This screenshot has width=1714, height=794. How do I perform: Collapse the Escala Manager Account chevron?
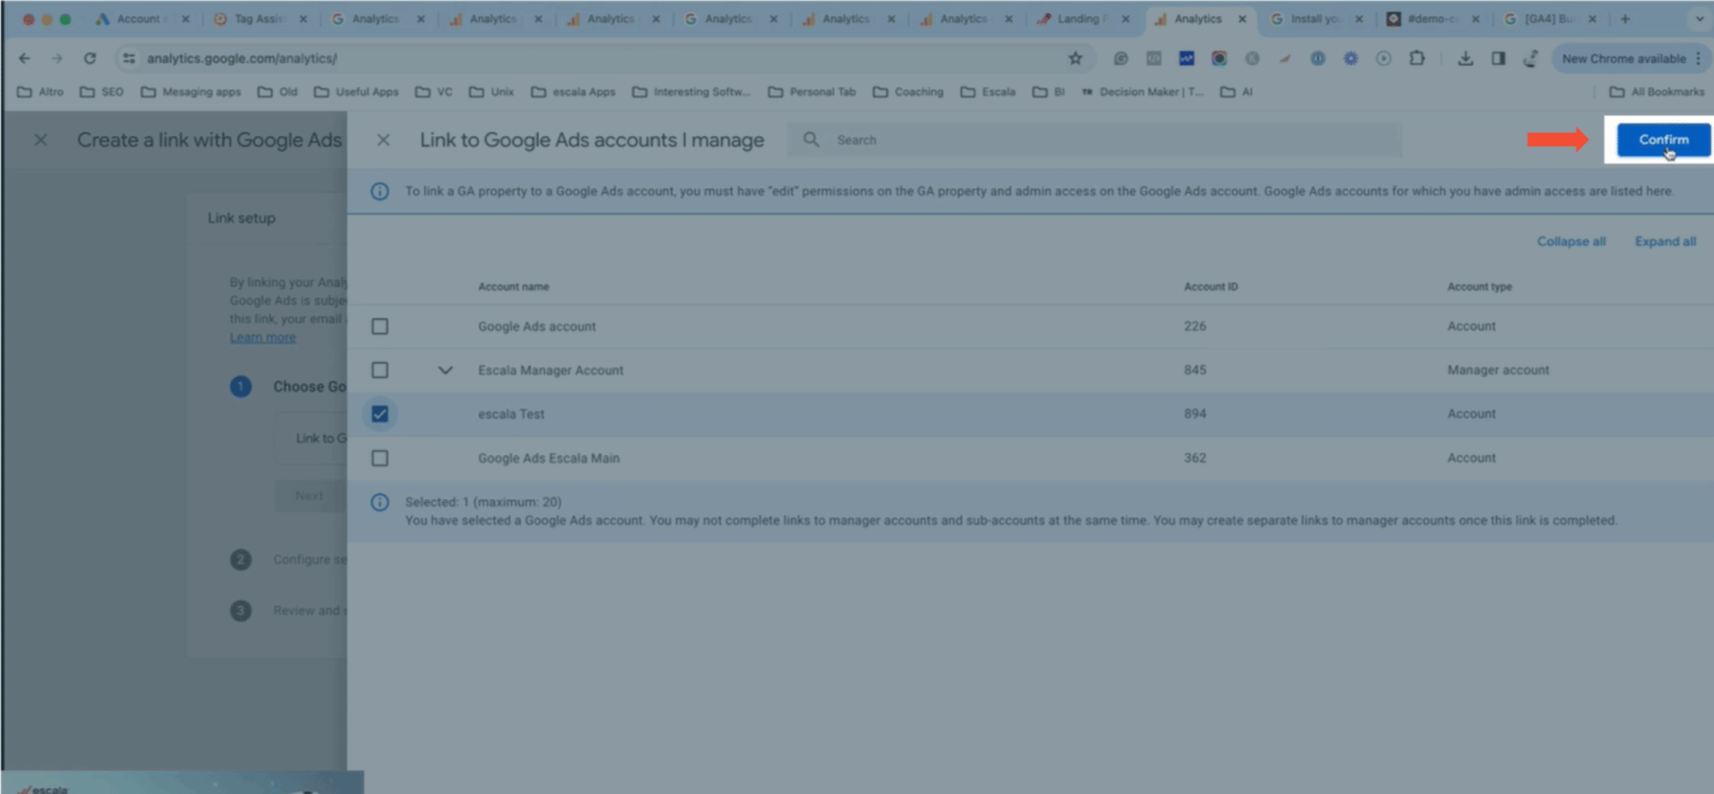[445, 370]
